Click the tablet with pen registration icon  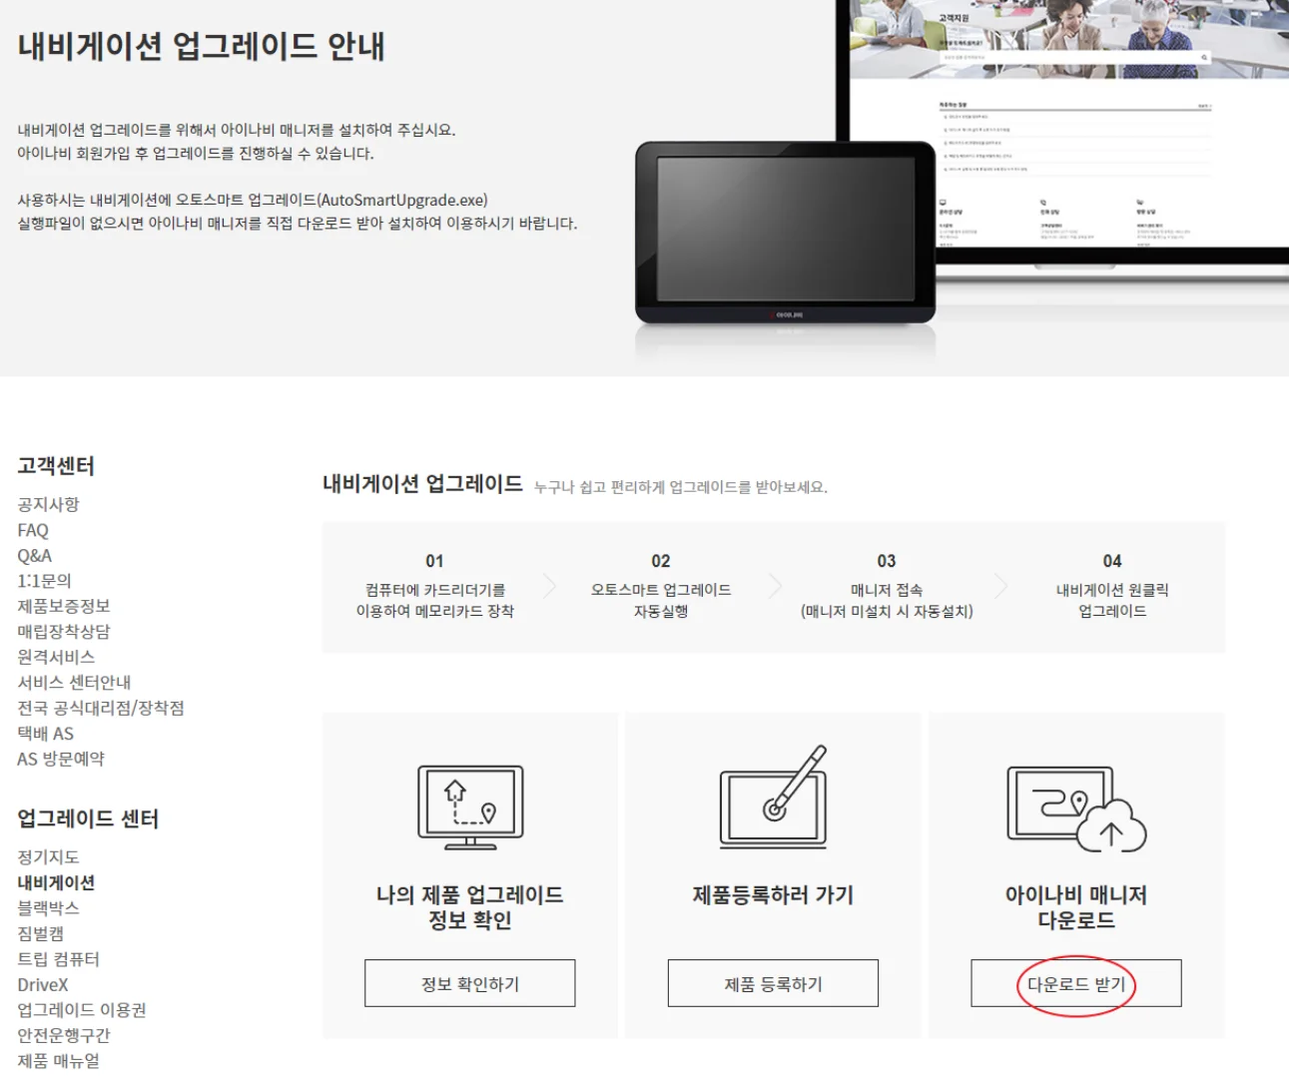pos(774,797)
